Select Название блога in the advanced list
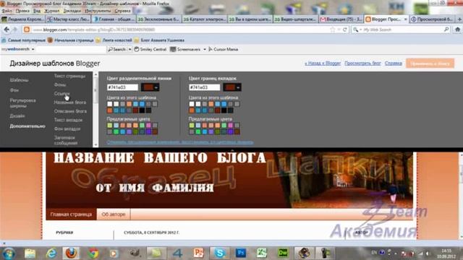The image size is (463, 260). (x=70, y=103)
